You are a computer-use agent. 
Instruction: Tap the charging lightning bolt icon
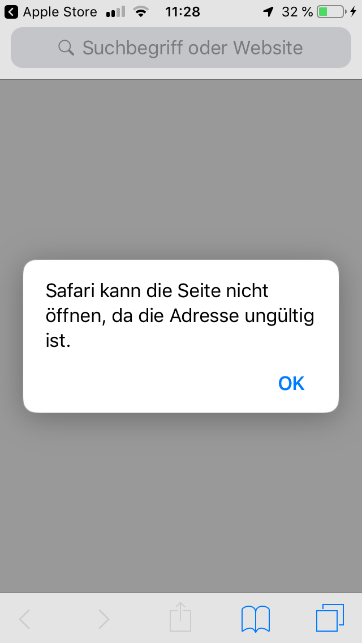(353, 12)
